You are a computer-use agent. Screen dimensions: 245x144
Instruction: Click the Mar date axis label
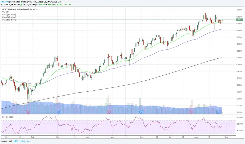click(58, 137)
